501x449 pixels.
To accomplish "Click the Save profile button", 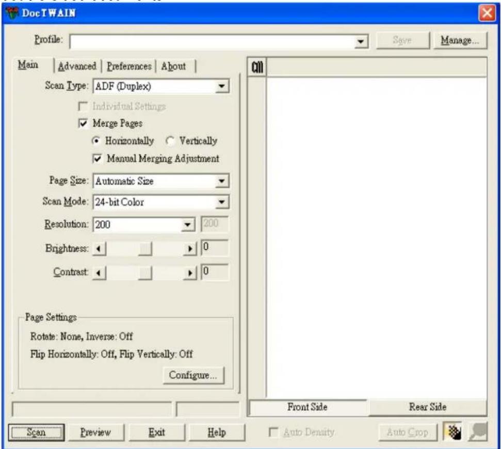I will 402,40.
